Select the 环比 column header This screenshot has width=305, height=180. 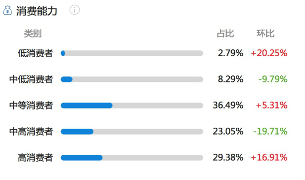click(x=265, y=34)
